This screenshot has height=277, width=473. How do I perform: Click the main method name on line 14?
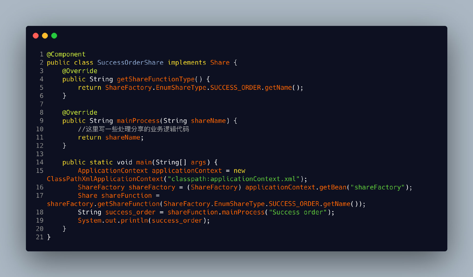coord(144,162)
